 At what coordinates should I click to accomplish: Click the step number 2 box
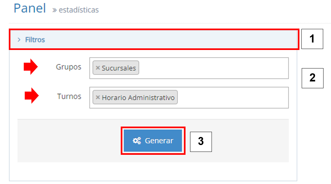(312, 78)
